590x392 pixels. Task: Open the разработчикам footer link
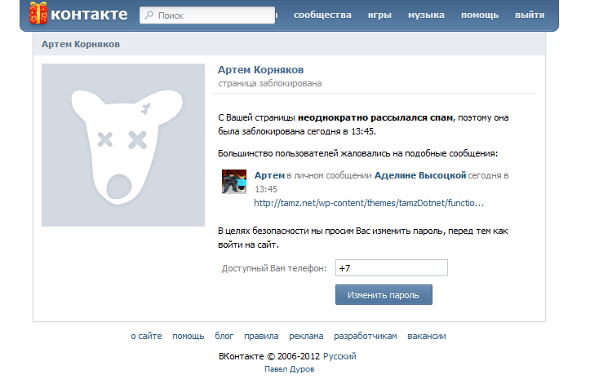[366, 337]
